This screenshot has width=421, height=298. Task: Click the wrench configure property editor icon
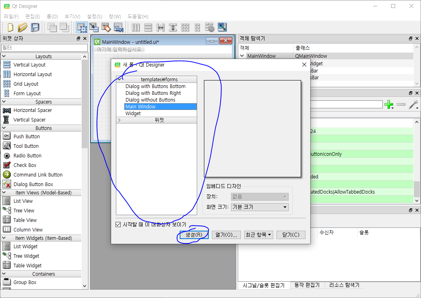[413, 104]
